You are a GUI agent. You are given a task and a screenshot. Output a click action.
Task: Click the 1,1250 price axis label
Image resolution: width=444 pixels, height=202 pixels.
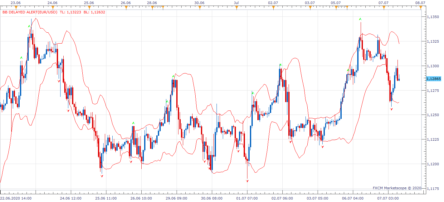pos(433,115)
